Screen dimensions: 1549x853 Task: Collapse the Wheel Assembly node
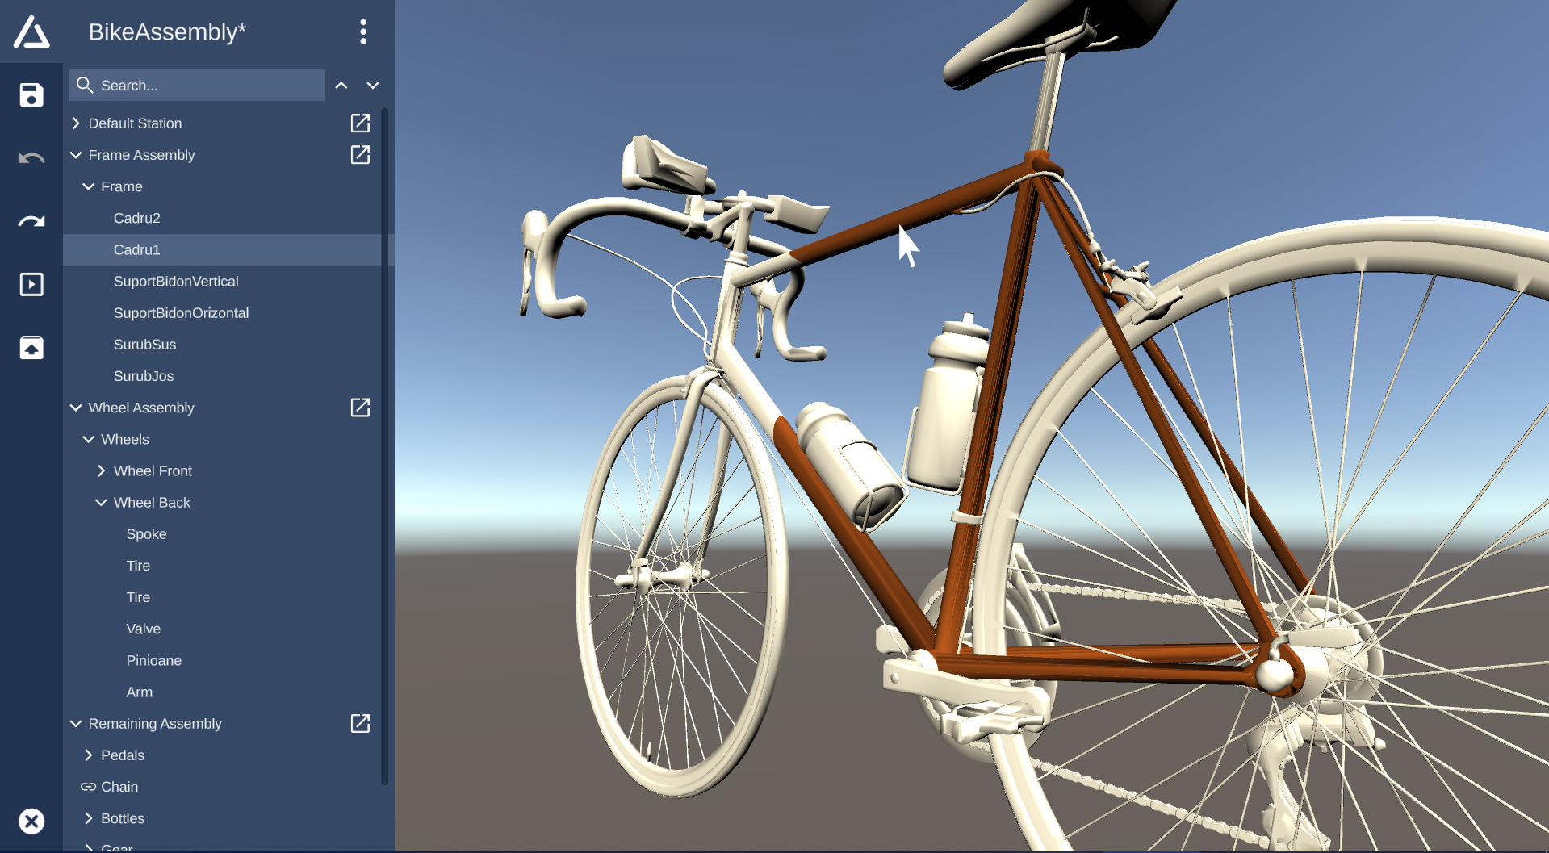tap(76, 408)
